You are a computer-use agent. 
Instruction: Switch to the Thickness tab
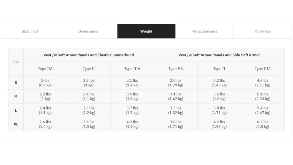tap(262, 31)
